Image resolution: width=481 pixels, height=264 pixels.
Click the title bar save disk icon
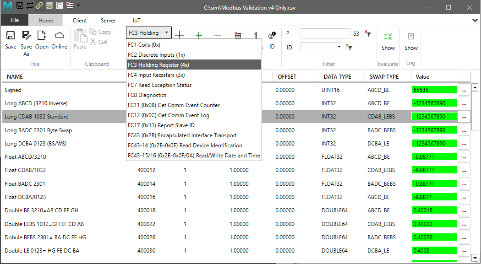click(x=20, y=5)
